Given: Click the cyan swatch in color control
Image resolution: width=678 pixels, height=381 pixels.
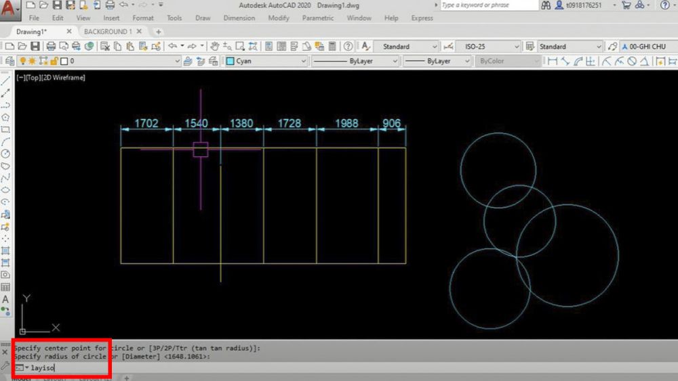Looking at the screenshot, I should click(x=231, y=62).
